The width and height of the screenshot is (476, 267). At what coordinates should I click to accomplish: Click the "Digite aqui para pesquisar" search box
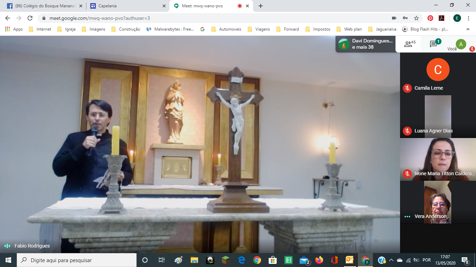tap(77, 260)
